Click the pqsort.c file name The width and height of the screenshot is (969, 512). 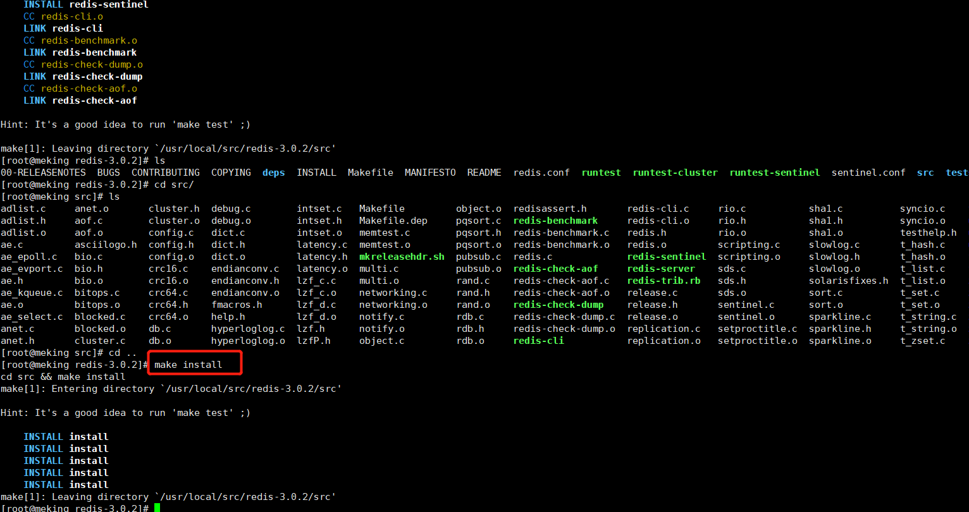point(479,221)
